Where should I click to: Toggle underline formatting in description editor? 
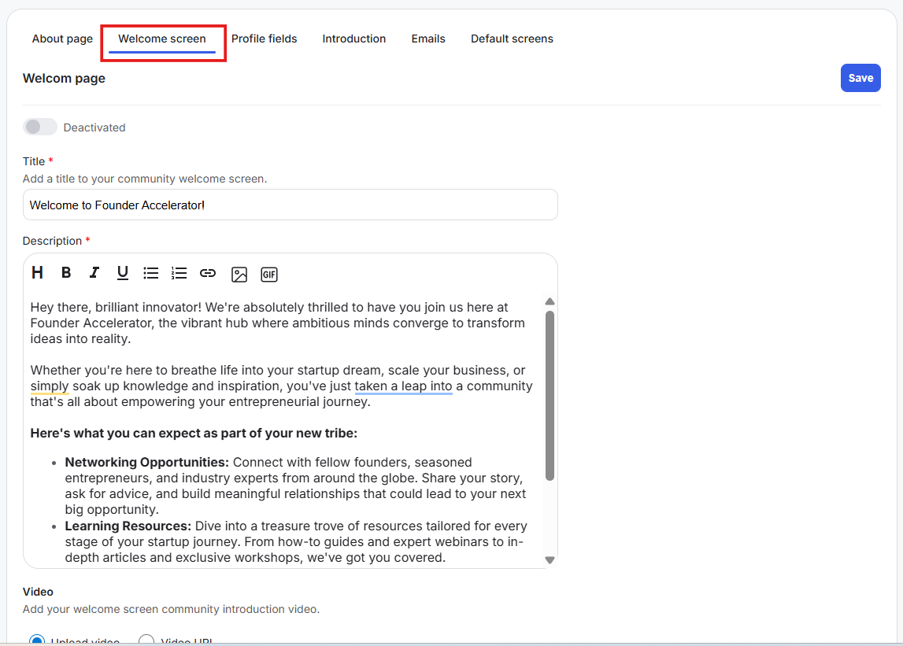click(122, 273)
